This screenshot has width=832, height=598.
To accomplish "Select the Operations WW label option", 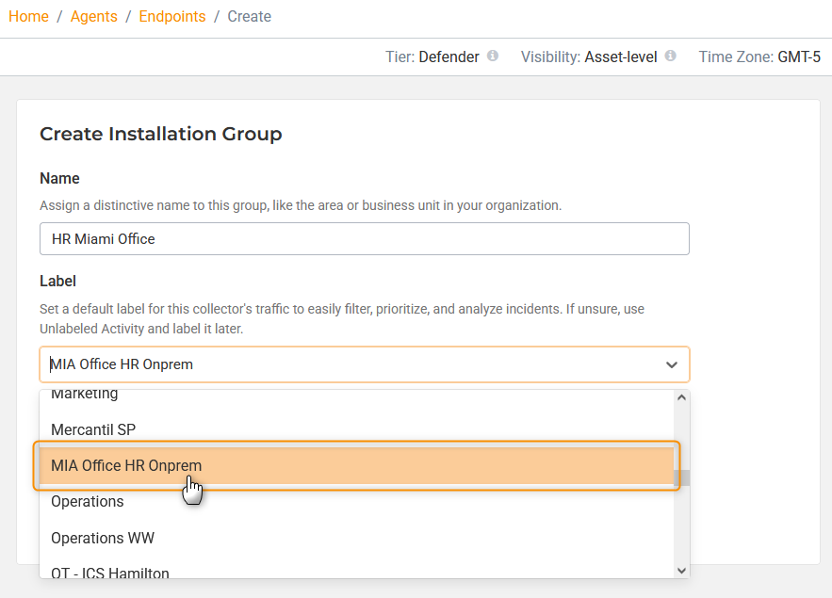I will [103, 539].
